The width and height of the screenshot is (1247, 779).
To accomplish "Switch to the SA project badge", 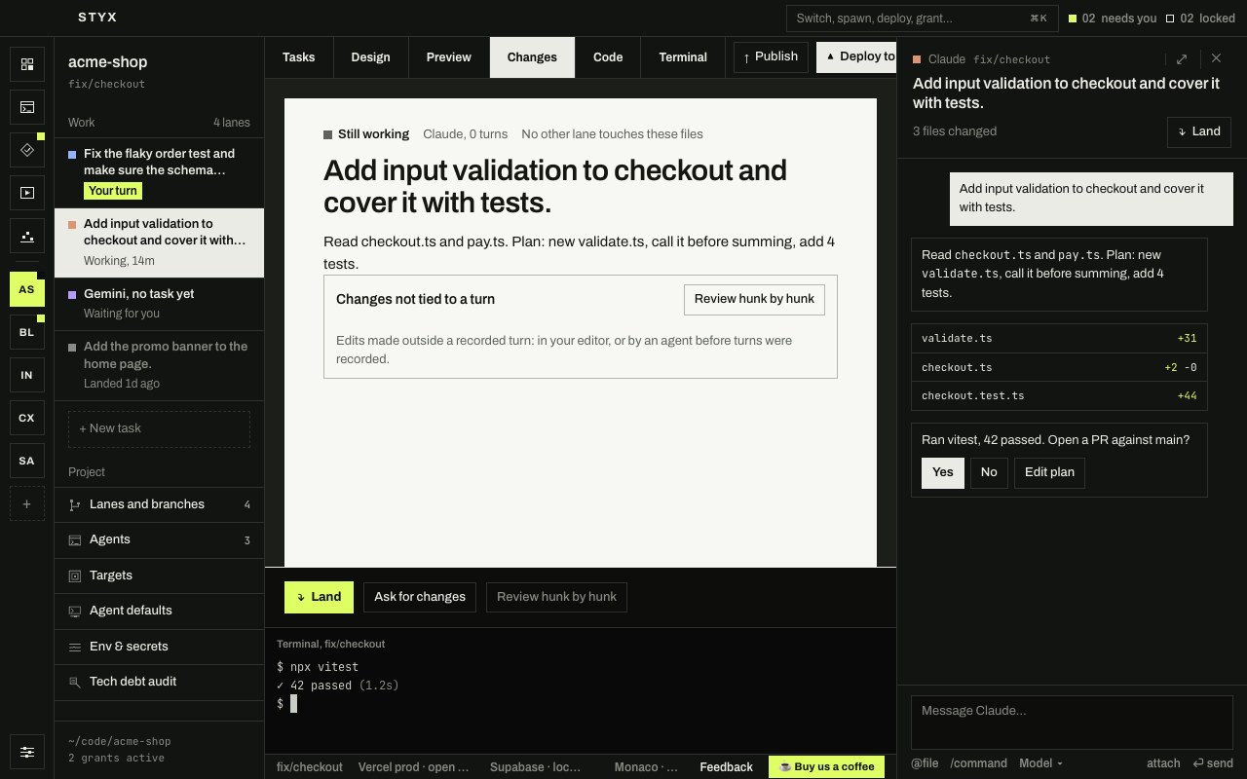I will [x=27, y=461].
